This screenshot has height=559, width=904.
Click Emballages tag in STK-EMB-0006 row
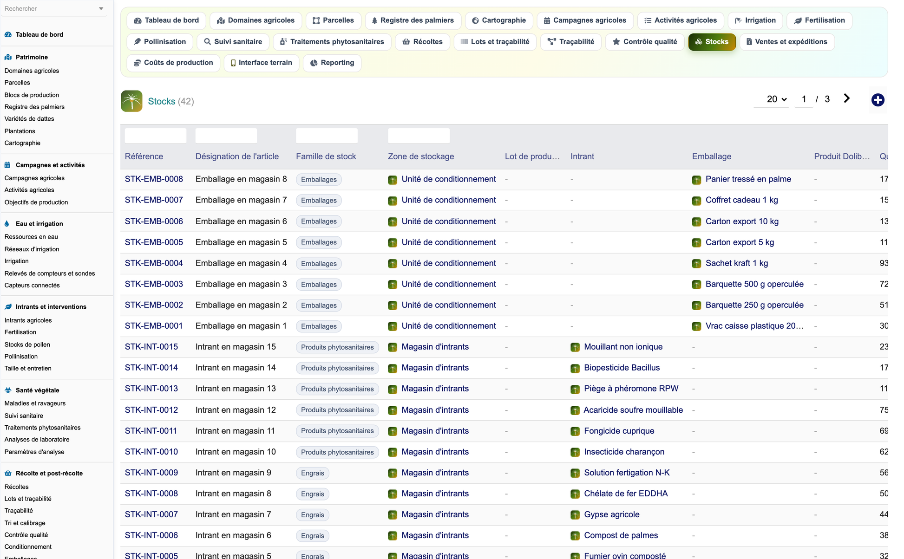pyautogui.click(x=319, y=221)
